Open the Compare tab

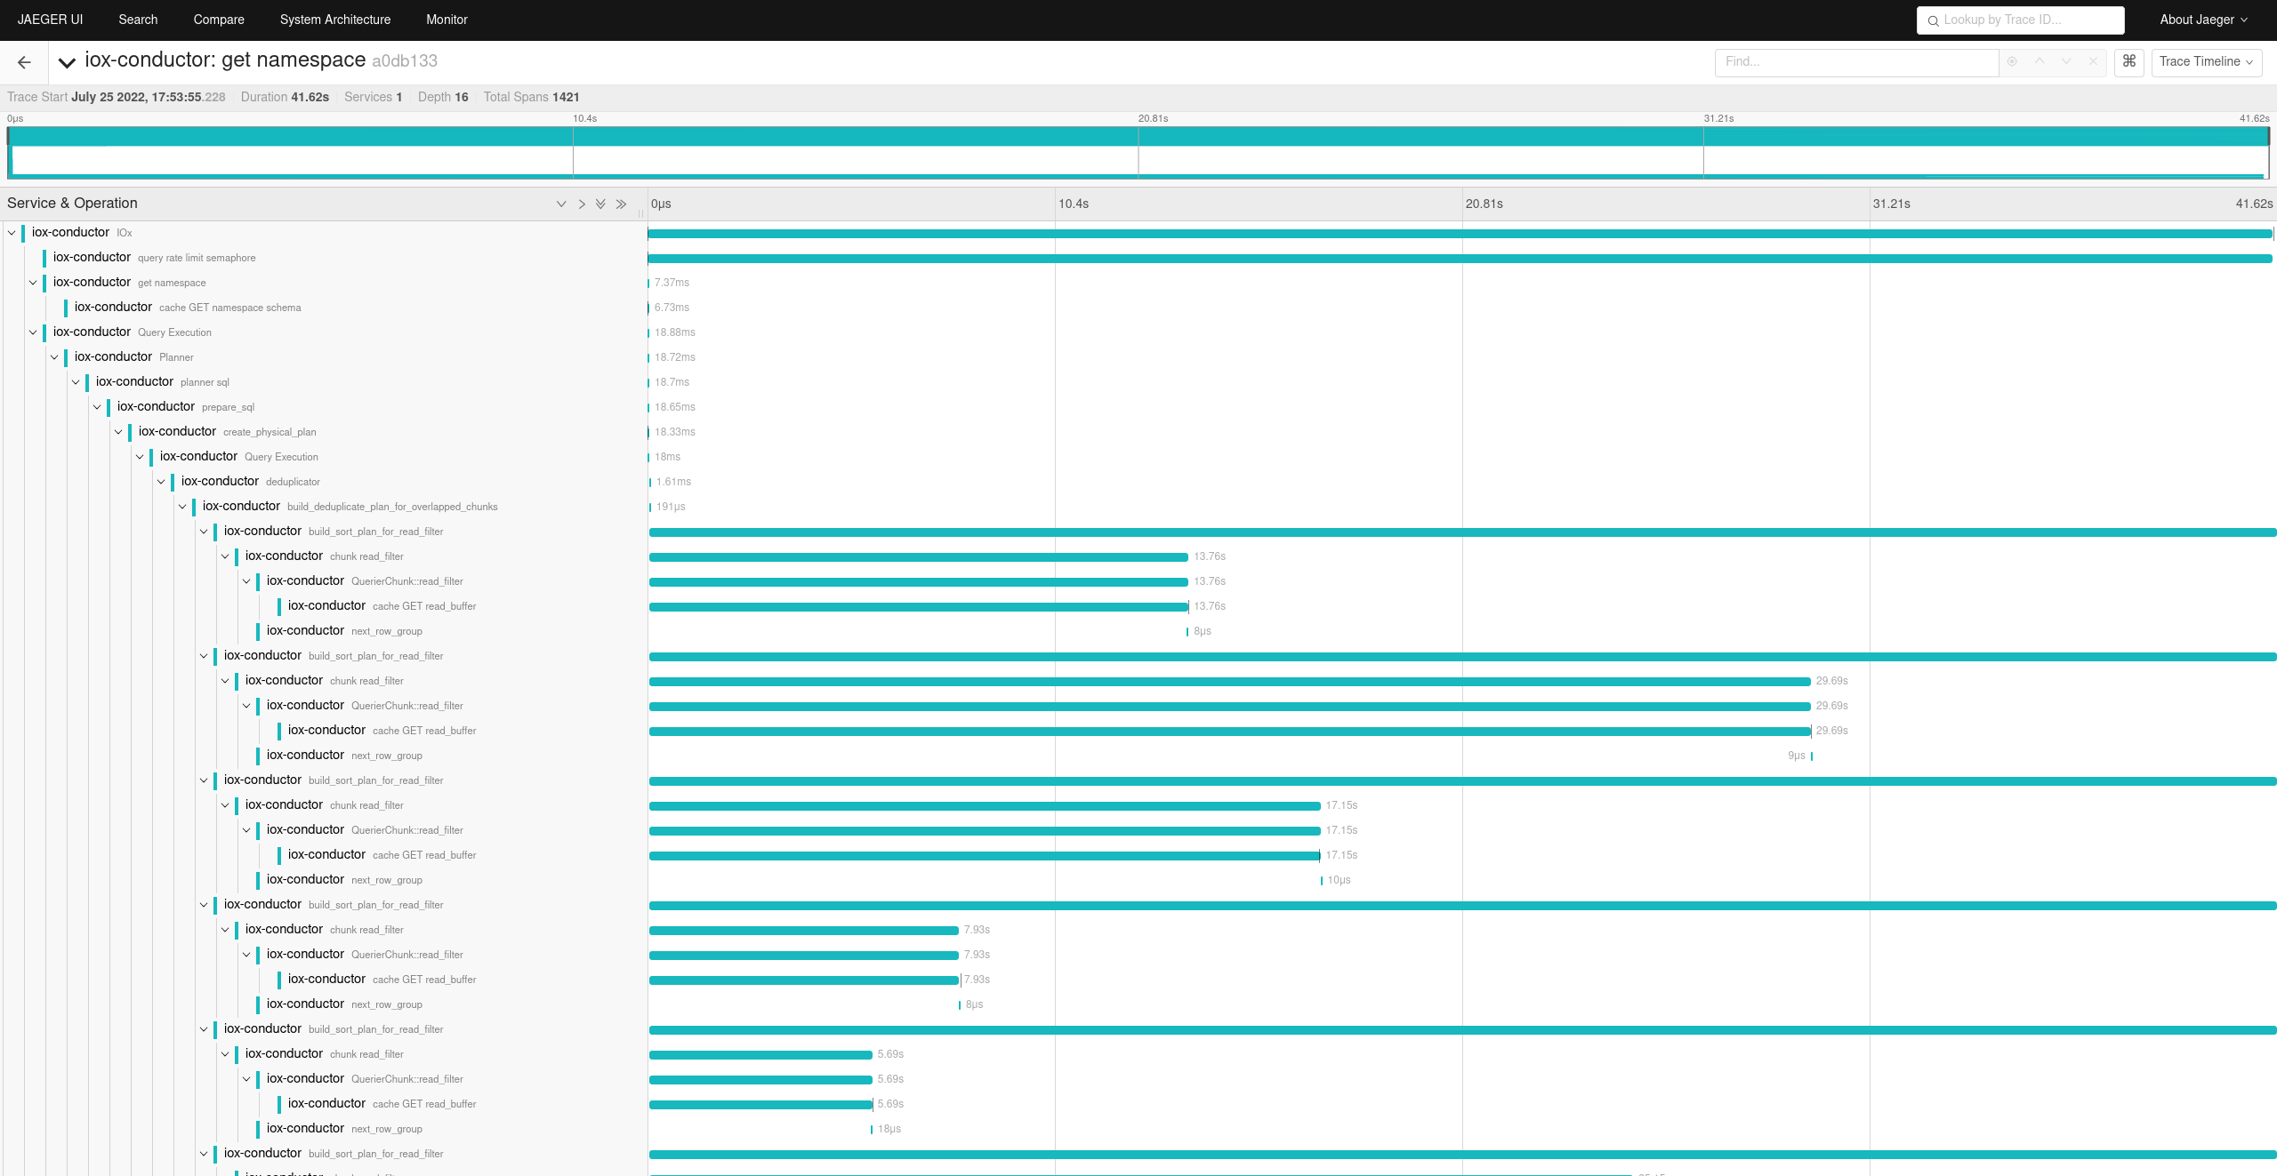click(219, 20)
